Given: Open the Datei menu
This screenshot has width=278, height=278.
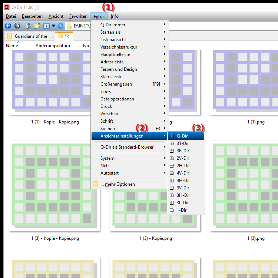Looking at the screenshot, I should 11,16.
